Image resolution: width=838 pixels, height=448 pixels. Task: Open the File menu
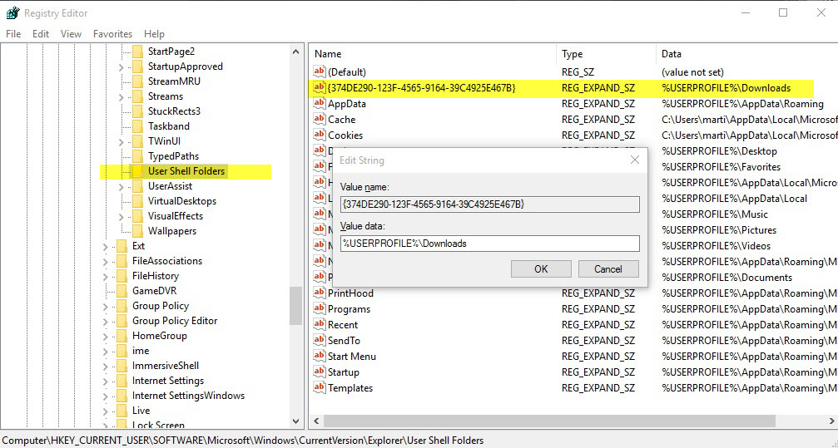pos(13,33)
